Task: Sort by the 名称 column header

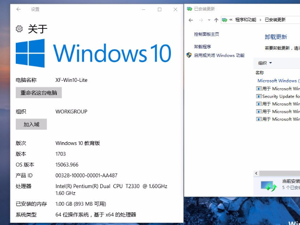Action: [x=260, y=72]
